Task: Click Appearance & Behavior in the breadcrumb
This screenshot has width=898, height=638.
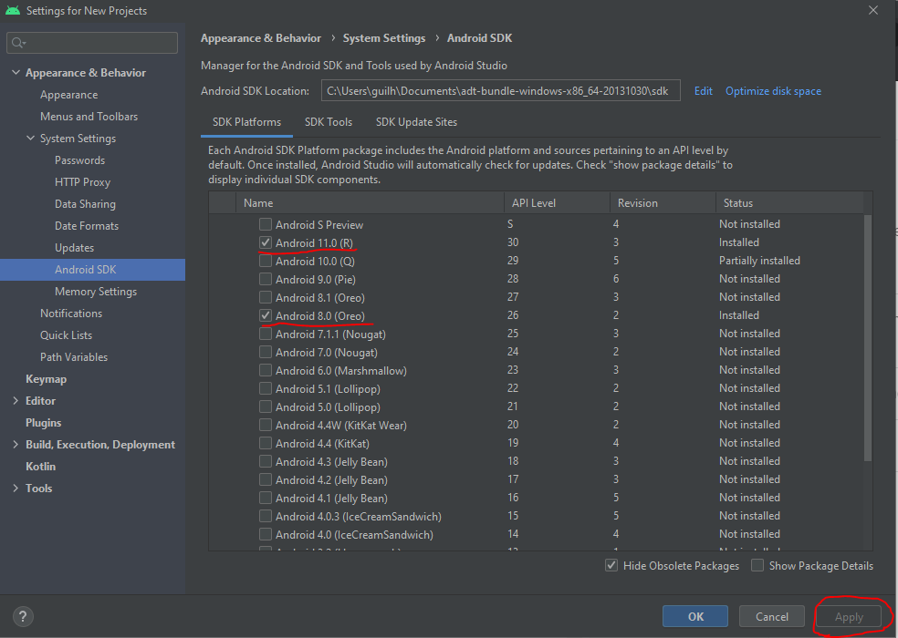Action: [x=261, y=38]
